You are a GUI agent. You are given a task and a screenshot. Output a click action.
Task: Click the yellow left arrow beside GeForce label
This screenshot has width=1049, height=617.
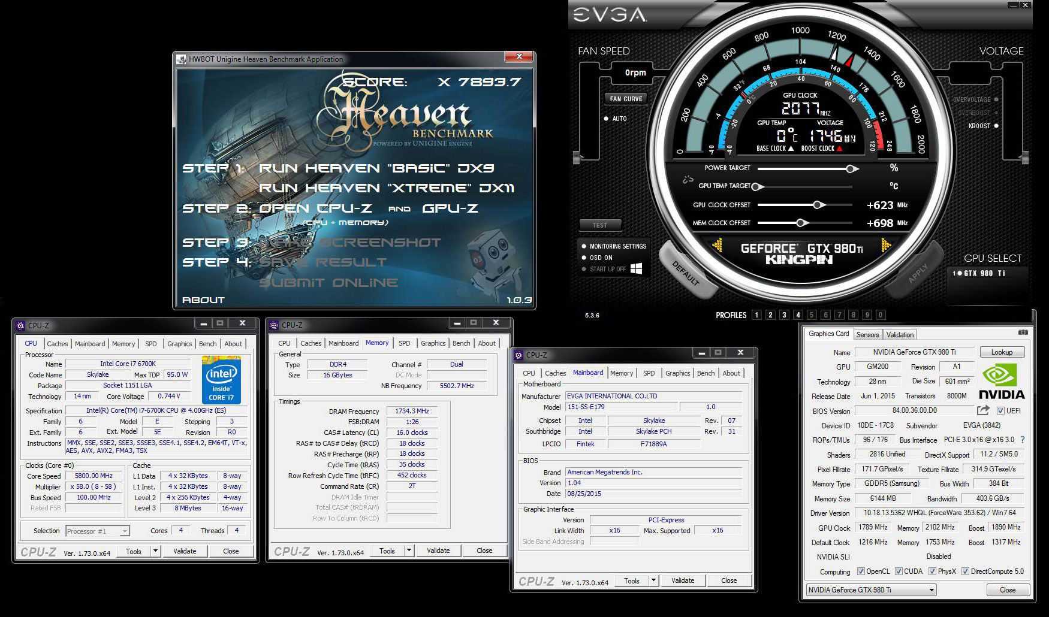(x=716, y=246)
